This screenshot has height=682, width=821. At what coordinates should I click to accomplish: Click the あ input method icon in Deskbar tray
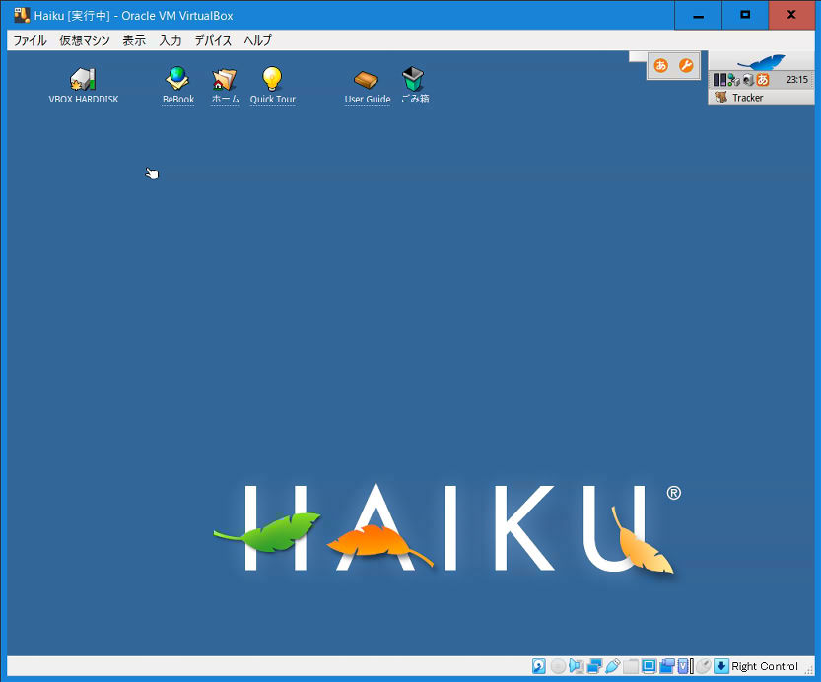763,80
